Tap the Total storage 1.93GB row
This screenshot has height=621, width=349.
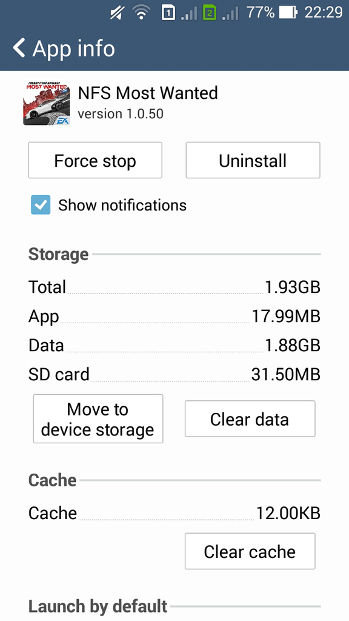tap(174, 287)
